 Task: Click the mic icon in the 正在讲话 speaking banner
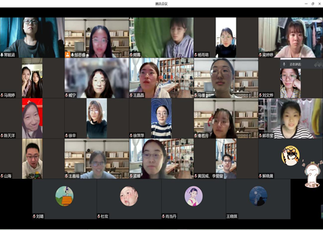pyautogui.click(x=284, y=64)
